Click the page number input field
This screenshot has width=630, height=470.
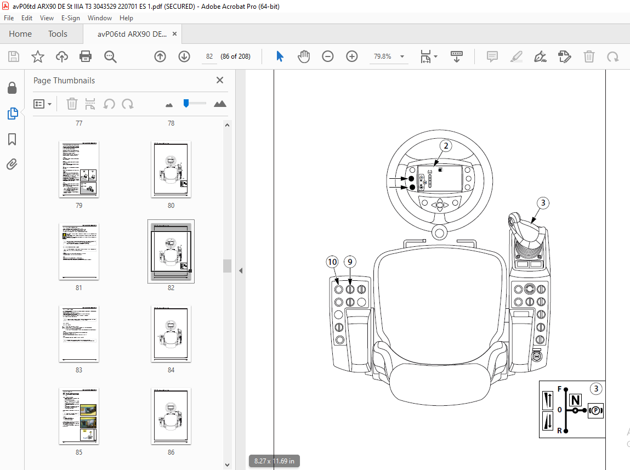click(x=209, y=56)
